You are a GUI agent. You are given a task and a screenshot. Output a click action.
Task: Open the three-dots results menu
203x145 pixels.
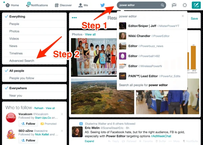click(74, 18)
